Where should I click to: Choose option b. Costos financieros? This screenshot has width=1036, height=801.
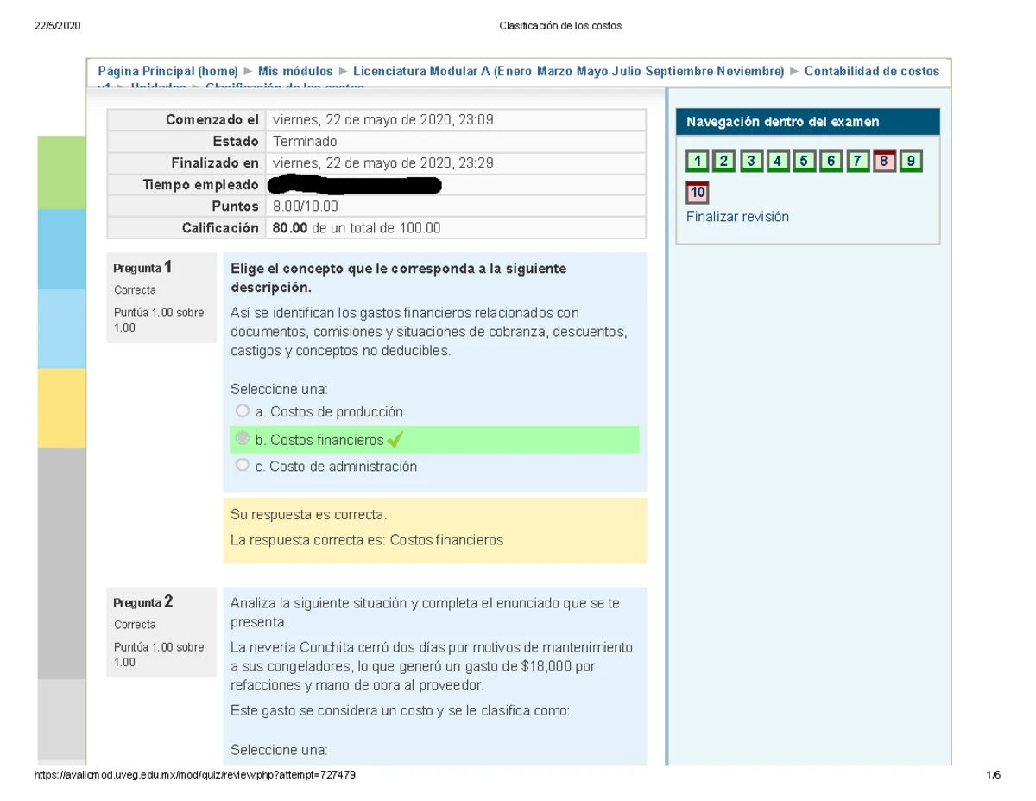tap(242, 438)
